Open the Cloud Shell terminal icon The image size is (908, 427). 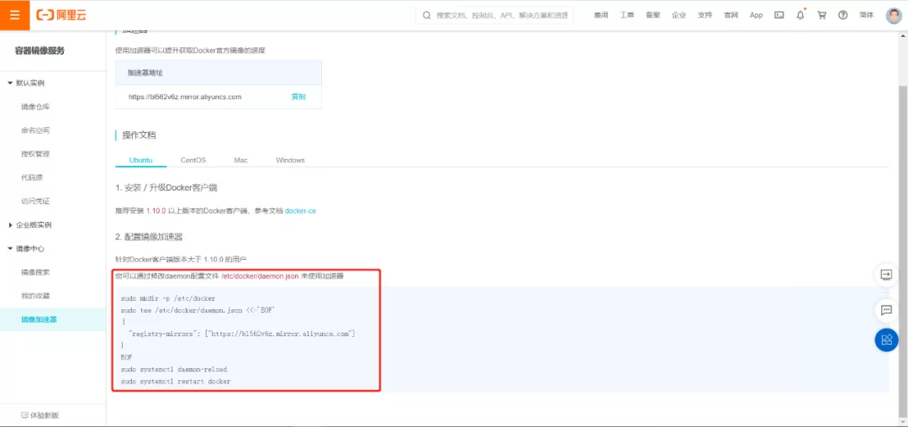click(x=779, y=15)
